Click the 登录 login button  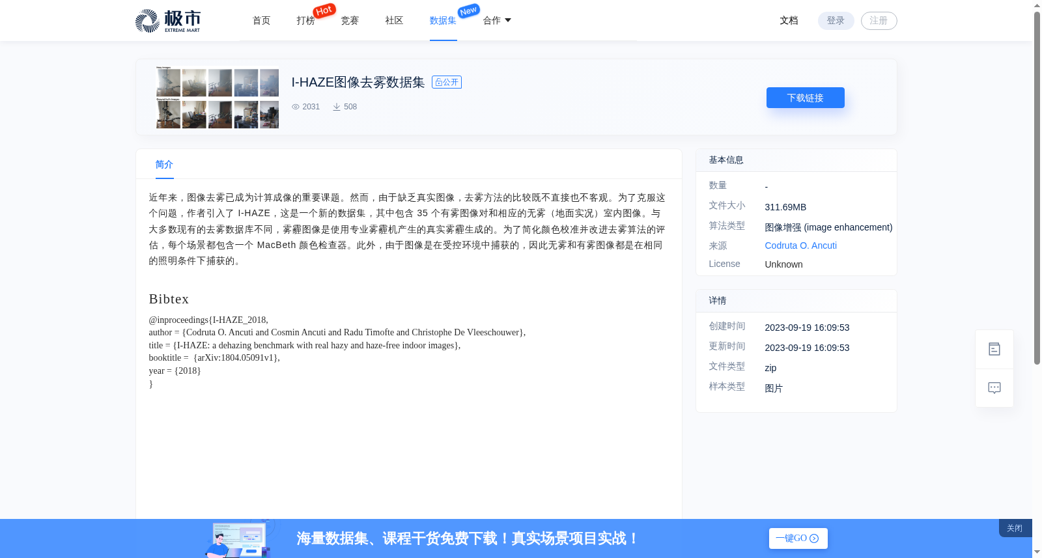(836, 21)
